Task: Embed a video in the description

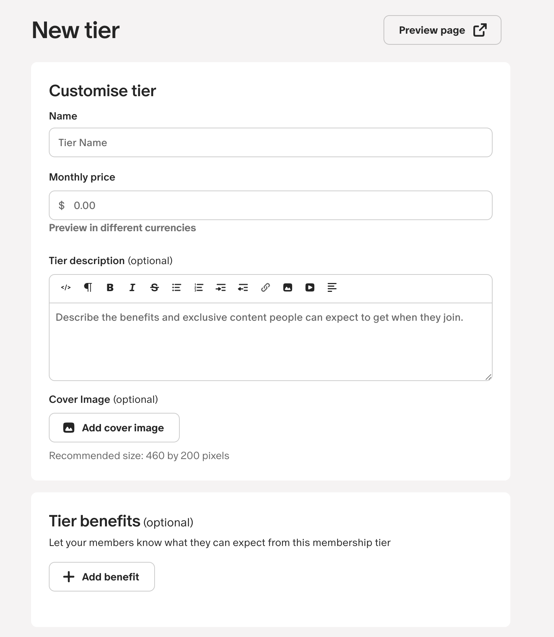Action: (x=310, y=287)
